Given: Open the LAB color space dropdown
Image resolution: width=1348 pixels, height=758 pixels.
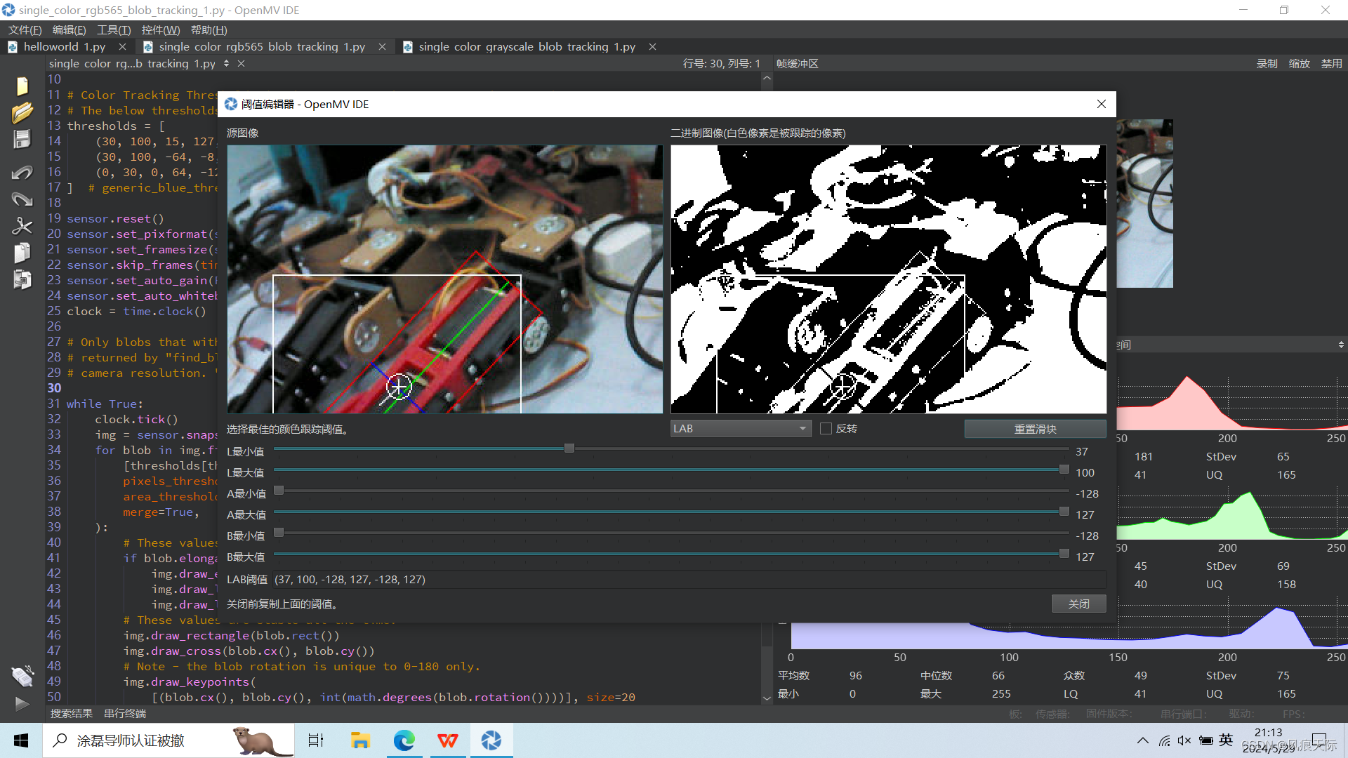Looking at the screenshot, I should pos(741,429).
